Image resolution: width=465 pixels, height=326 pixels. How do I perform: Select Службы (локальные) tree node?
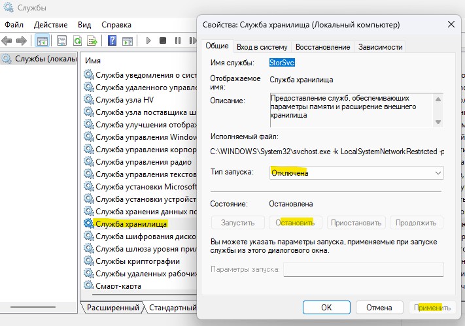39,59
